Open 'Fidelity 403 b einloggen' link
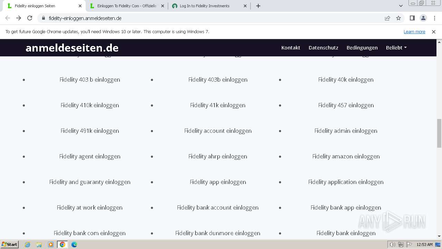The height and width of the screenshot is (249, 442). pyautogui.click(x=90, y=80)
